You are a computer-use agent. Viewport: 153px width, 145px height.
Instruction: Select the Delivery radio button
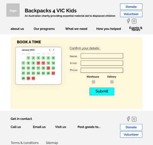coord(112,82)
